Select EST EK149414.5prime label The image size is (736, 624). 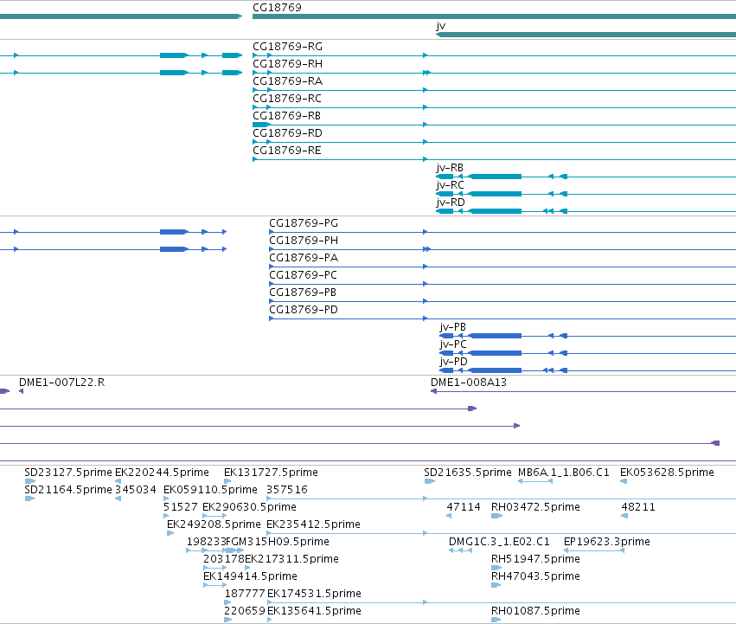pos(250,577)
